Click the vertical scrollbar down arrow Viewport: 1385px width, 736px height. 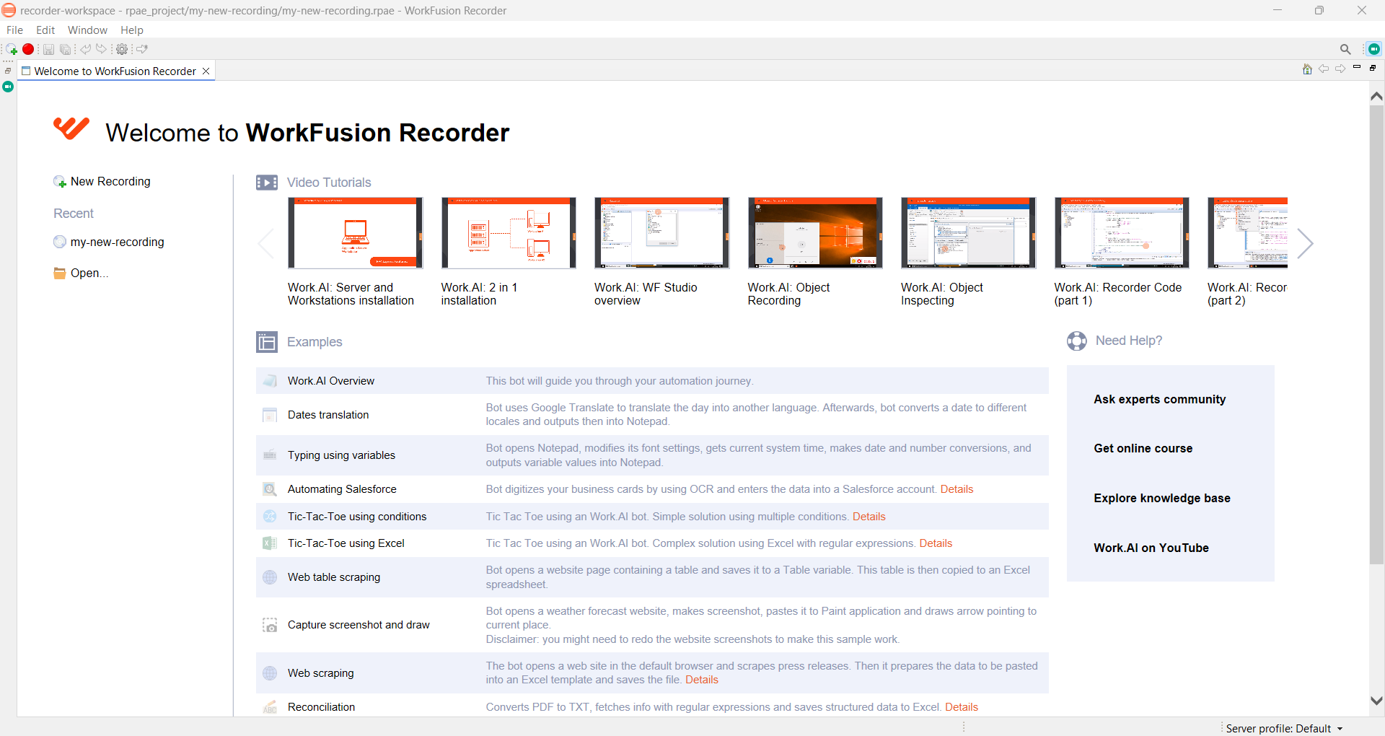click(x=1376, y=701)
